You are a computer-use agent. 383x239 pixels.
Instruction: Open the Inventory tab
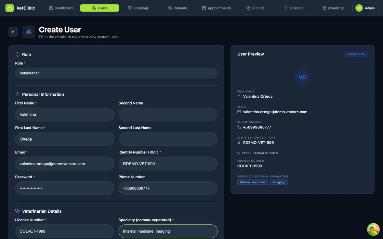click(x=333, y=8)
